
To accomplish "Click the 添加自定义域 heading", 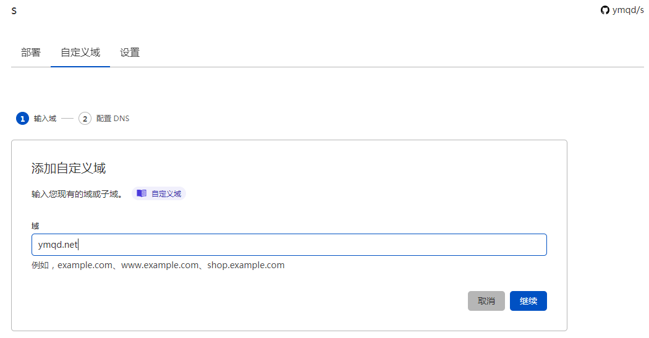I will pyautogui.click(x=69, y=168).
